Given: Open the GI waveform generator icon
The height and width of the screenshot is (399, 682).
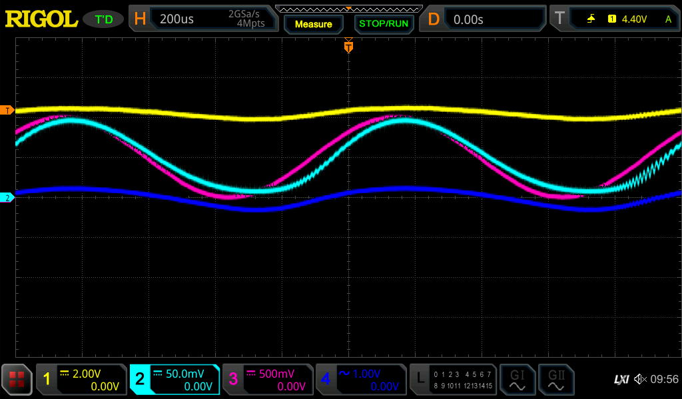Looking at the screenshot, I should pos(517,380).
